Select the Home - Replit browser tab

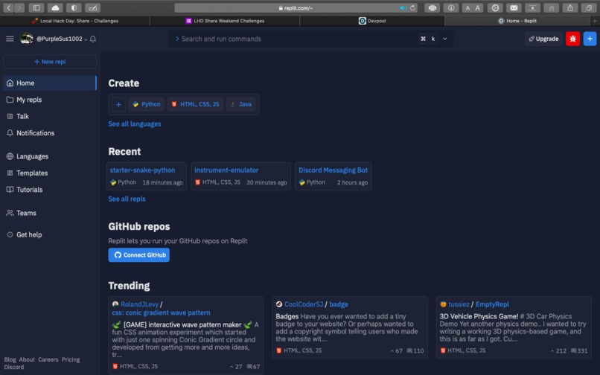(517, 21)
